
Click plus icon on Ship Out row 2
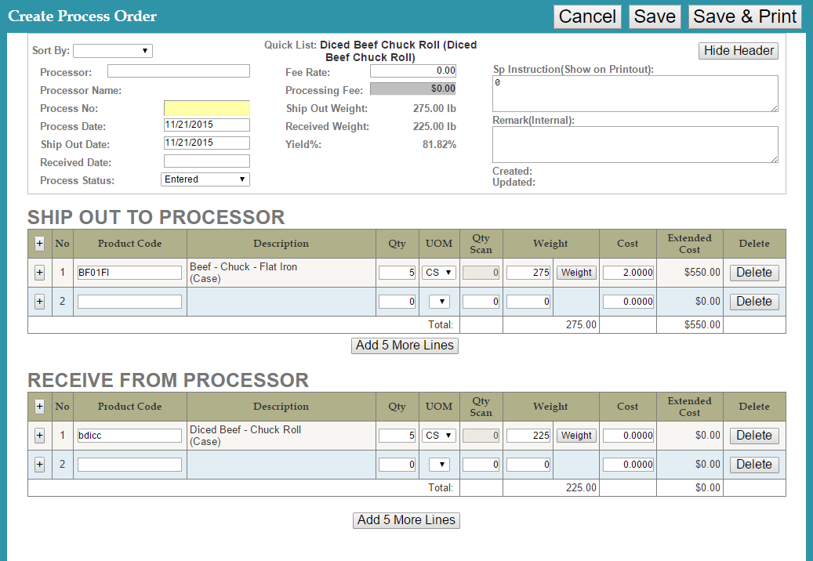tap(39, 302)
